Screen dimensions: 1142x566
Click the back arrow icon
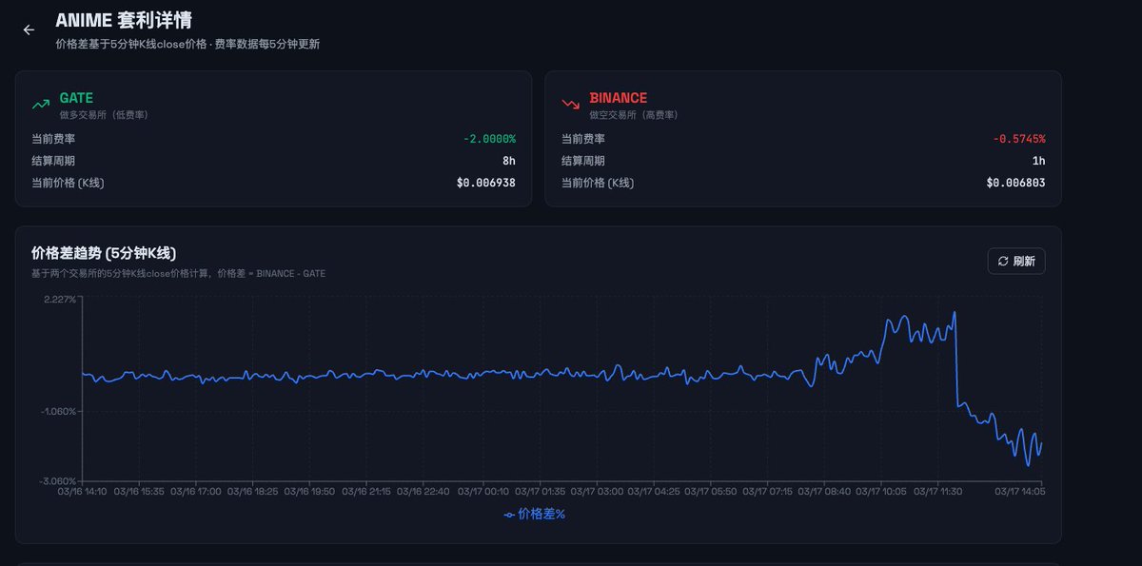(29, 29)
